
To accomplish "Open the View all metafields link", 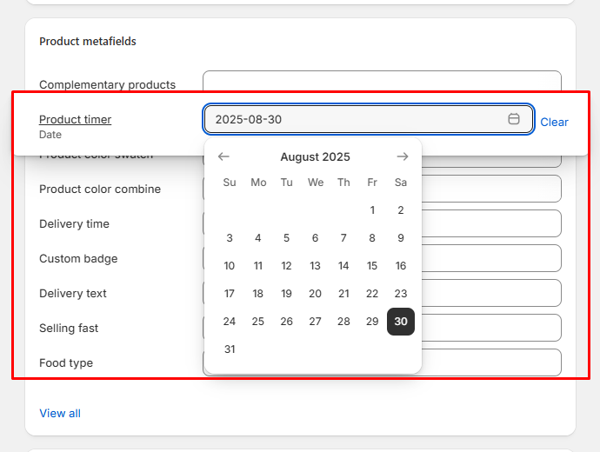I will click(60, 413).
